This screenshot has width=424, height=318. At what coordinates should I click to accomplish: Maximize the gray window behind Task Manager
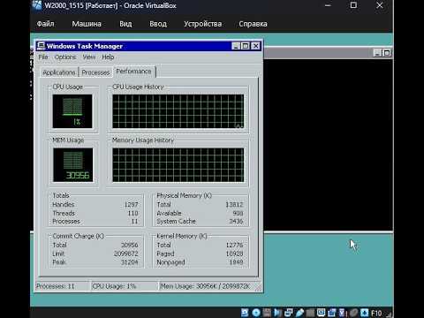pyautogui.click(x=387, y=53)
